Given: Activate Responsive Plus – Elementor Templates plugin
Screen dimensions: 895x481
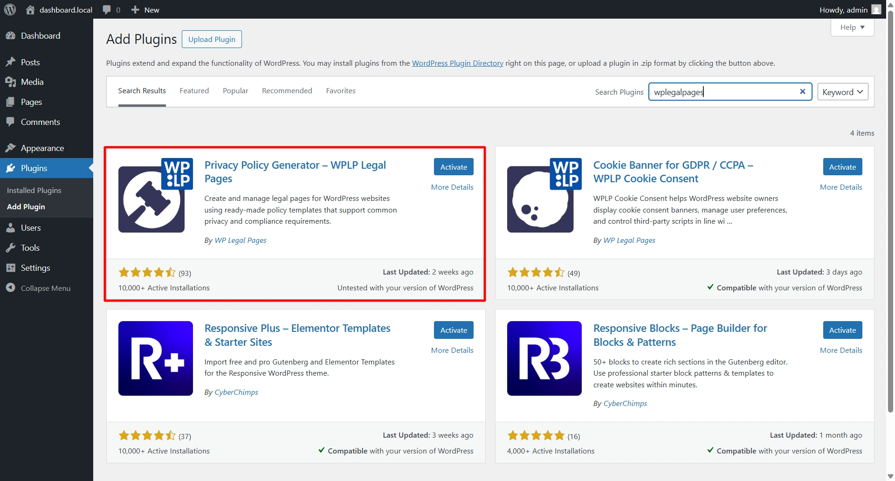Looking at the screenshot, I should click(x=454, y=330).
